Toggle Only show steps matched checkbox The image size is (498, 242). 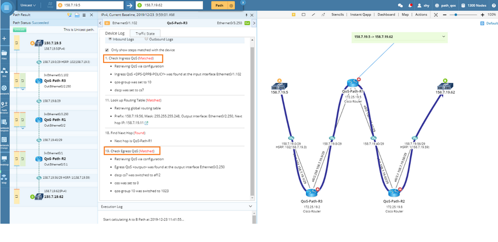[x=107, y=50]
